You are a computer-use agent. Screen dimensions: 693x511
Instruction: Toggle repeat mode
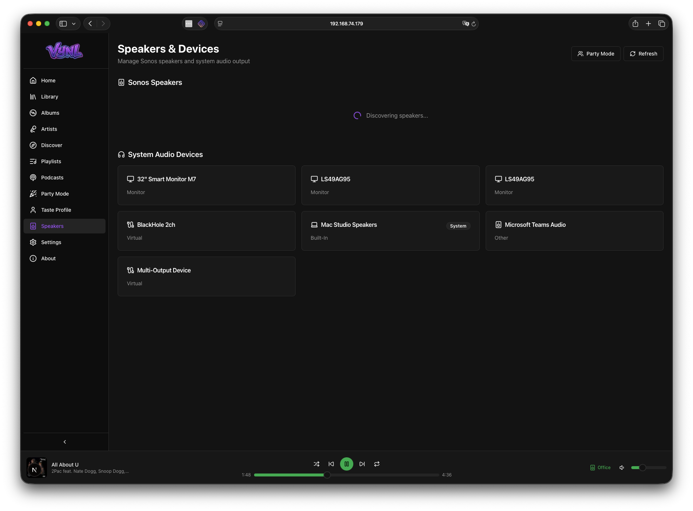pyautogui.click(x=377, y=464)
